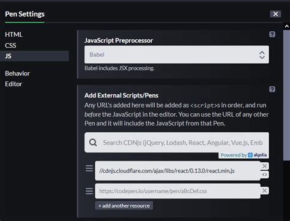Edit the react.min.js URL field
Viewport: 290px width, 221px height.
point(177,171)
